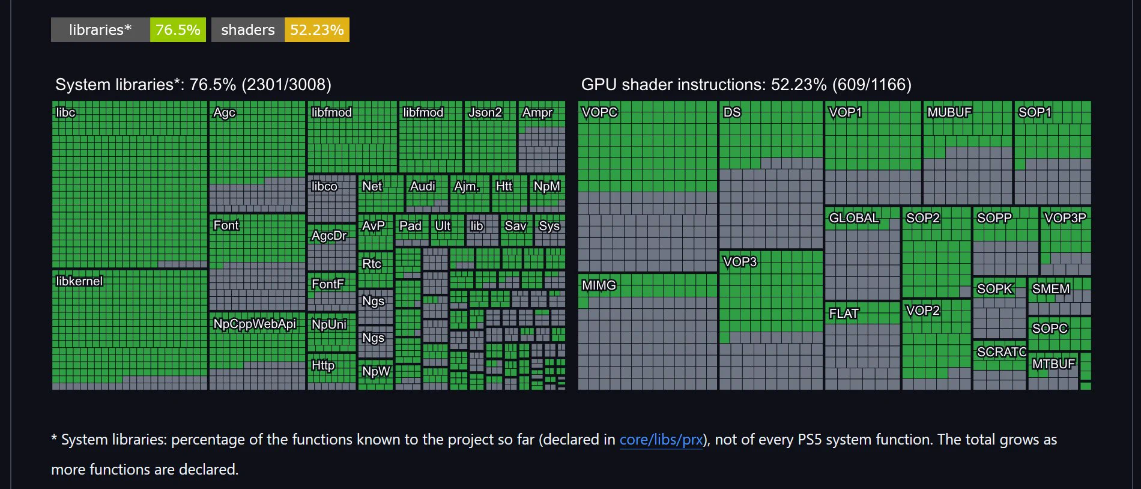Click the Htt library block

(509, 193)
